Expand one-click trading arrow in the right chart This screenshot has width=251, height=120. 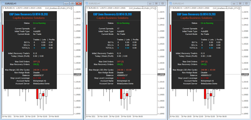tap(171, 8)
